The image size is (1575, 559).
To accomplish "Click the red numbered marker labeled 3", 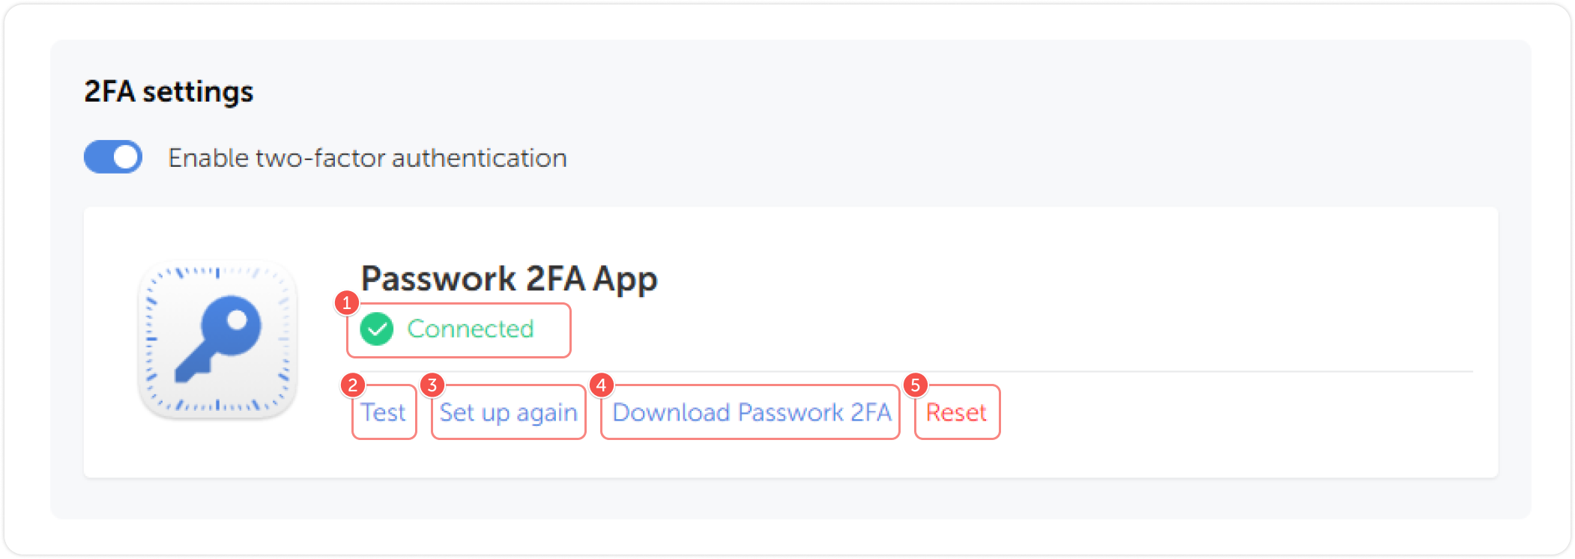I will tap(432, 385).
